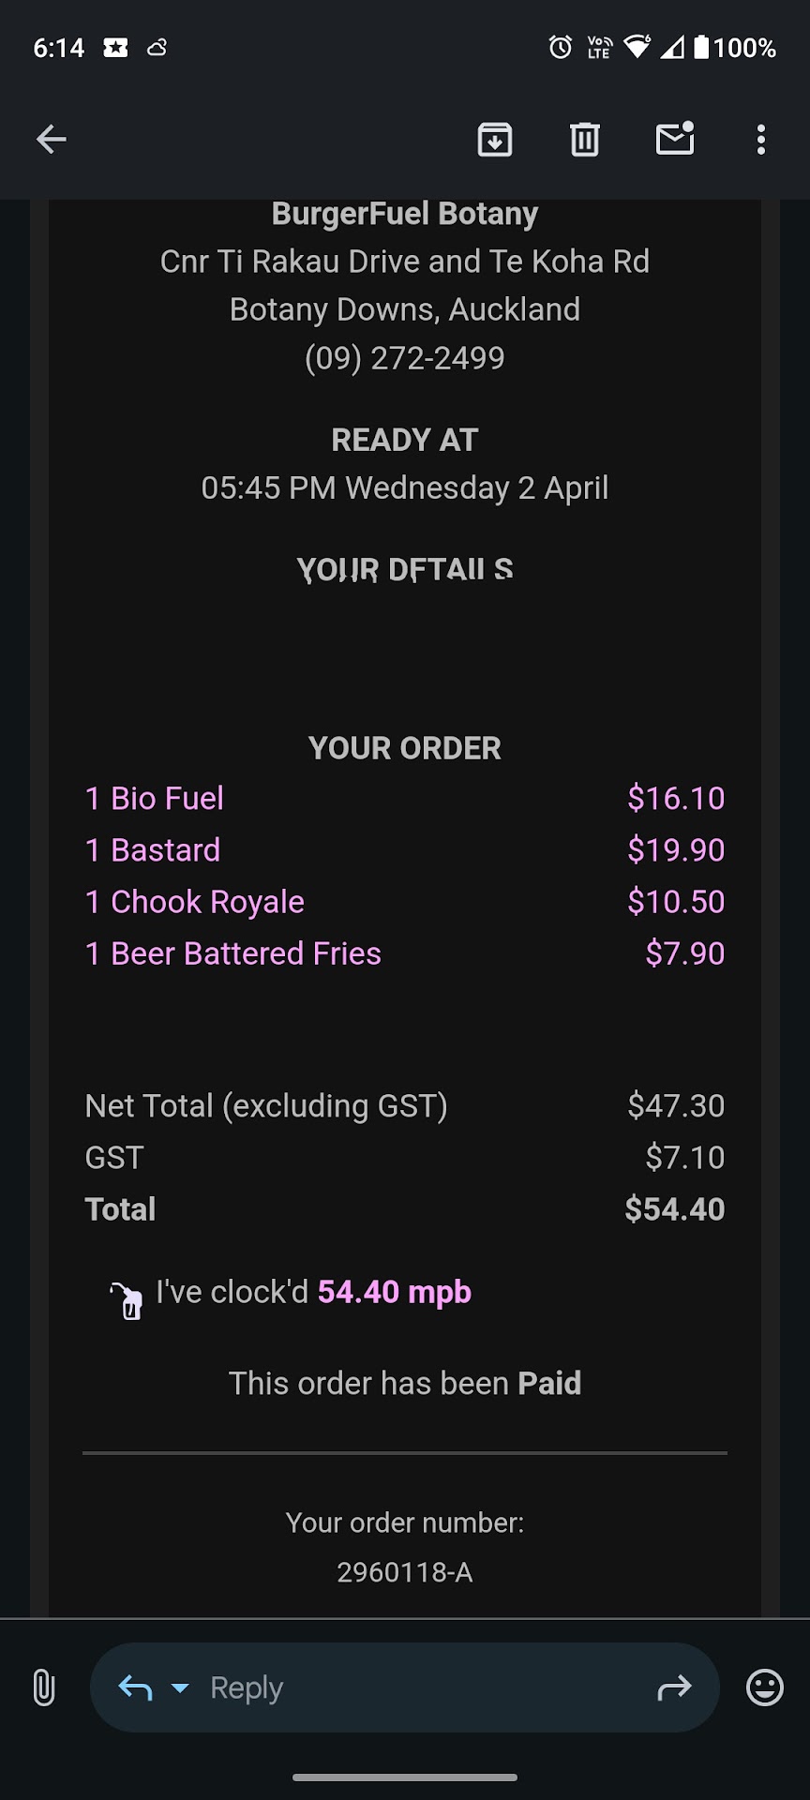The height and width of the screenshot is (1800, 810).
Task: Tap the attachment paperclip icon
Action: [44, 1687]
